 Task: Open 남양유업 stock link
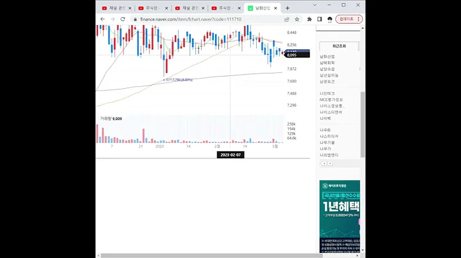click(x=327, y=69)
